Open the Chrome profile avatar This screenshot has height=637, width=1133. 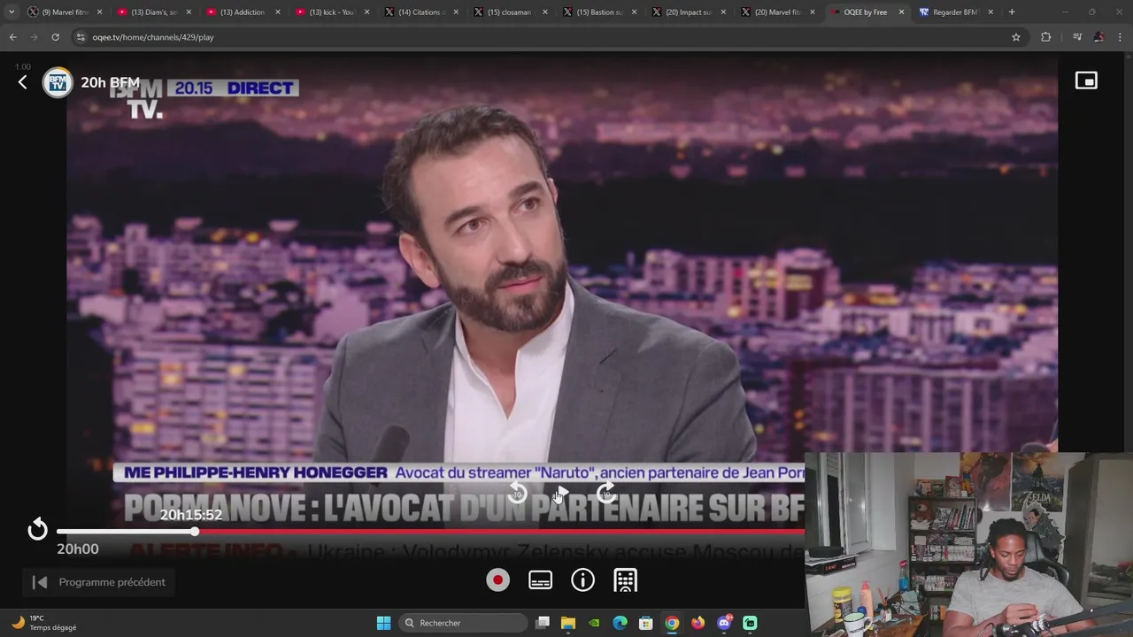coord(1098,37)
